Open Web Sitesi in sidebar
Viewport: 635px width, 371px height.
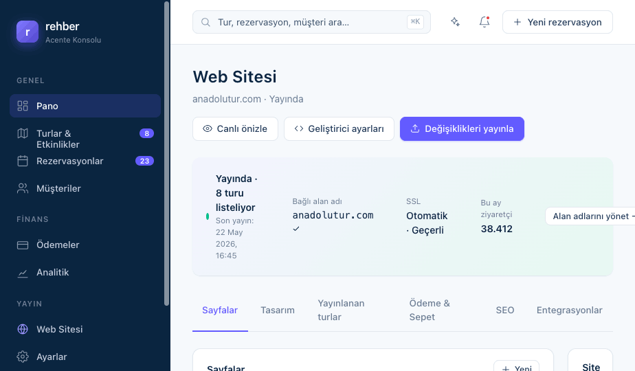coord(85,329)
